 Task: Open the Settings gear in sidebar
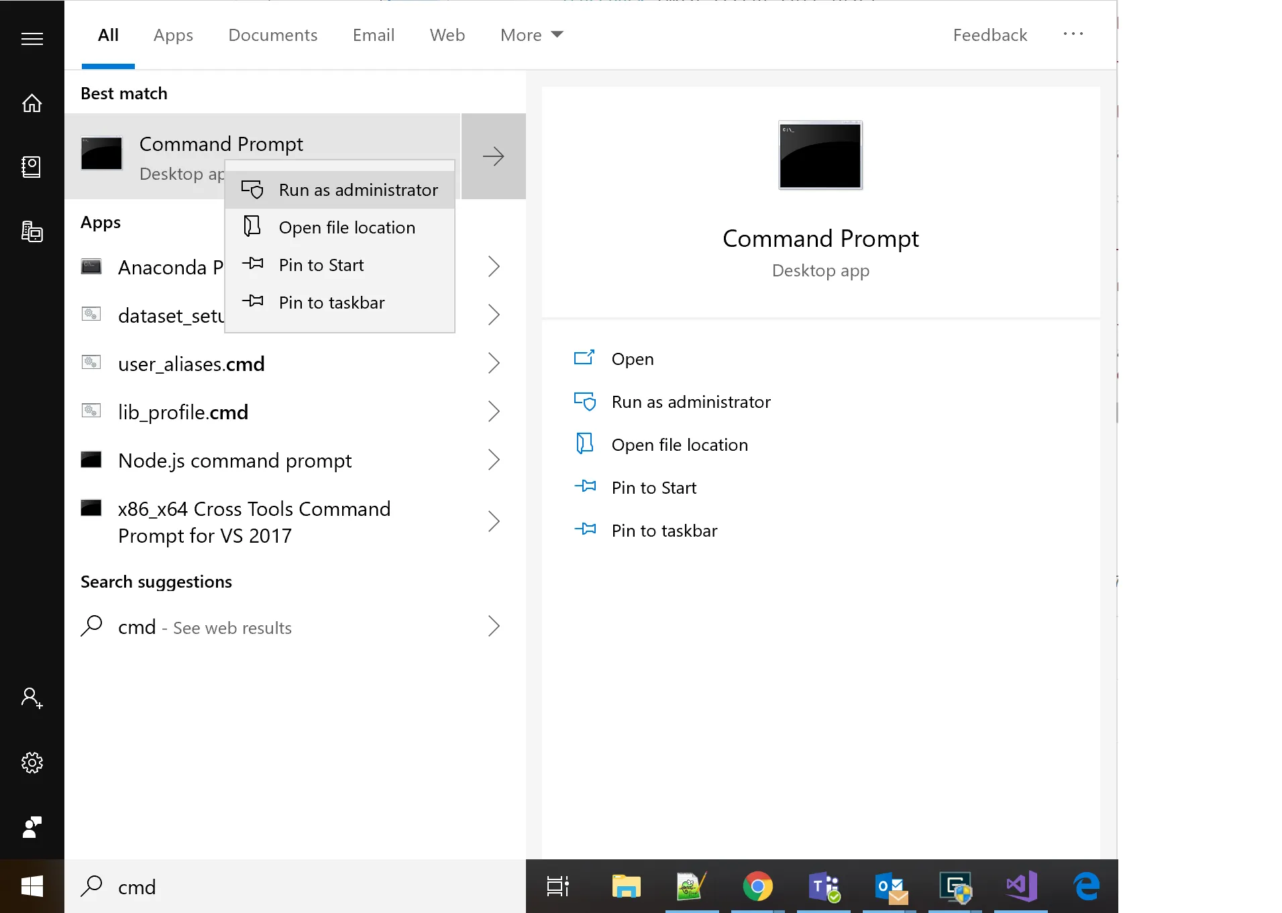pyautogui.click(x=32, y=763)
